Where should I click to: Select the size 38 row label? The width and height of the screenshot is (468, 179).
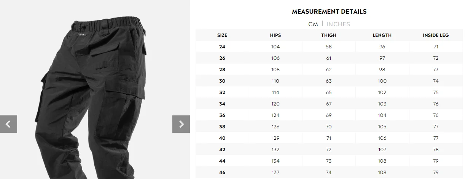coord(222,127)
